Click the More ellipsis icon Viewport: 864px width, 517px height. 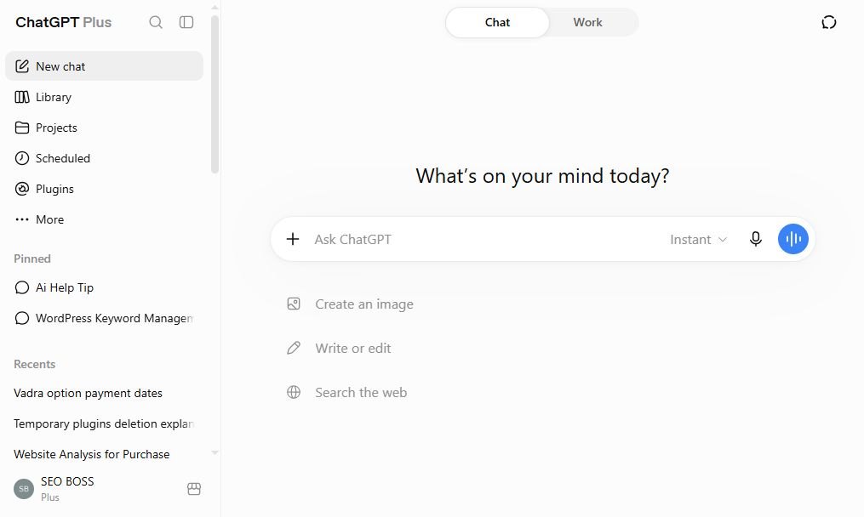(x=22, y=219)
